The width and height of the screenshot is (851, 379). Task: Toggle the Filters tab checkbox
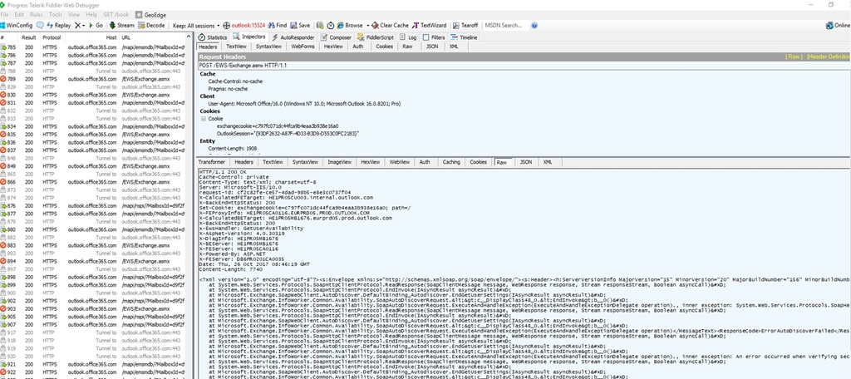425,37
